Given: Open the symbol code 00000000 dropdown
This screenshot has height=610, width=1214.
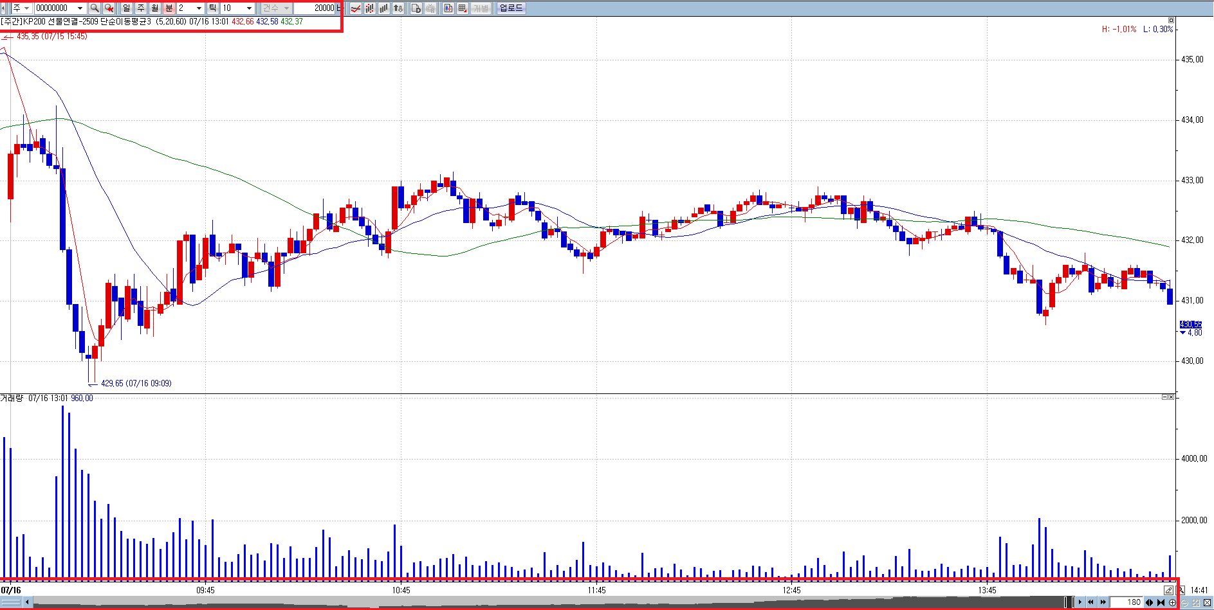Looking at the screenshot, I should [x=80, y=8].
